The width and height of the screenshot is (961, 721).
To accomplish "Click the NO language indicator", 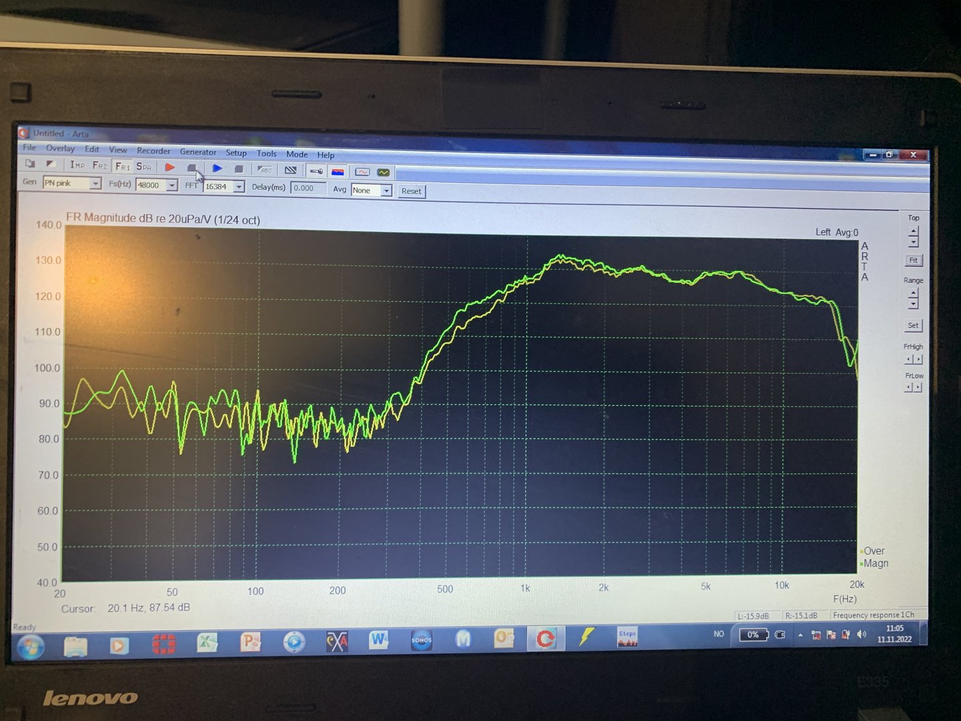I will click(719, 634).
